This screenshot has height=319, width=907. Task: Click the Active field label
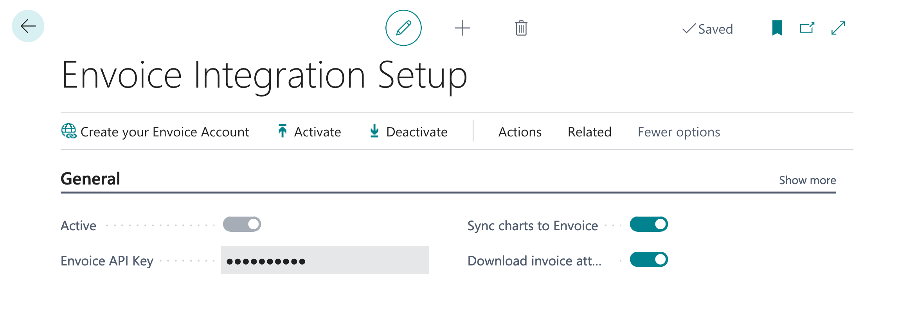[x=78, y=226]
